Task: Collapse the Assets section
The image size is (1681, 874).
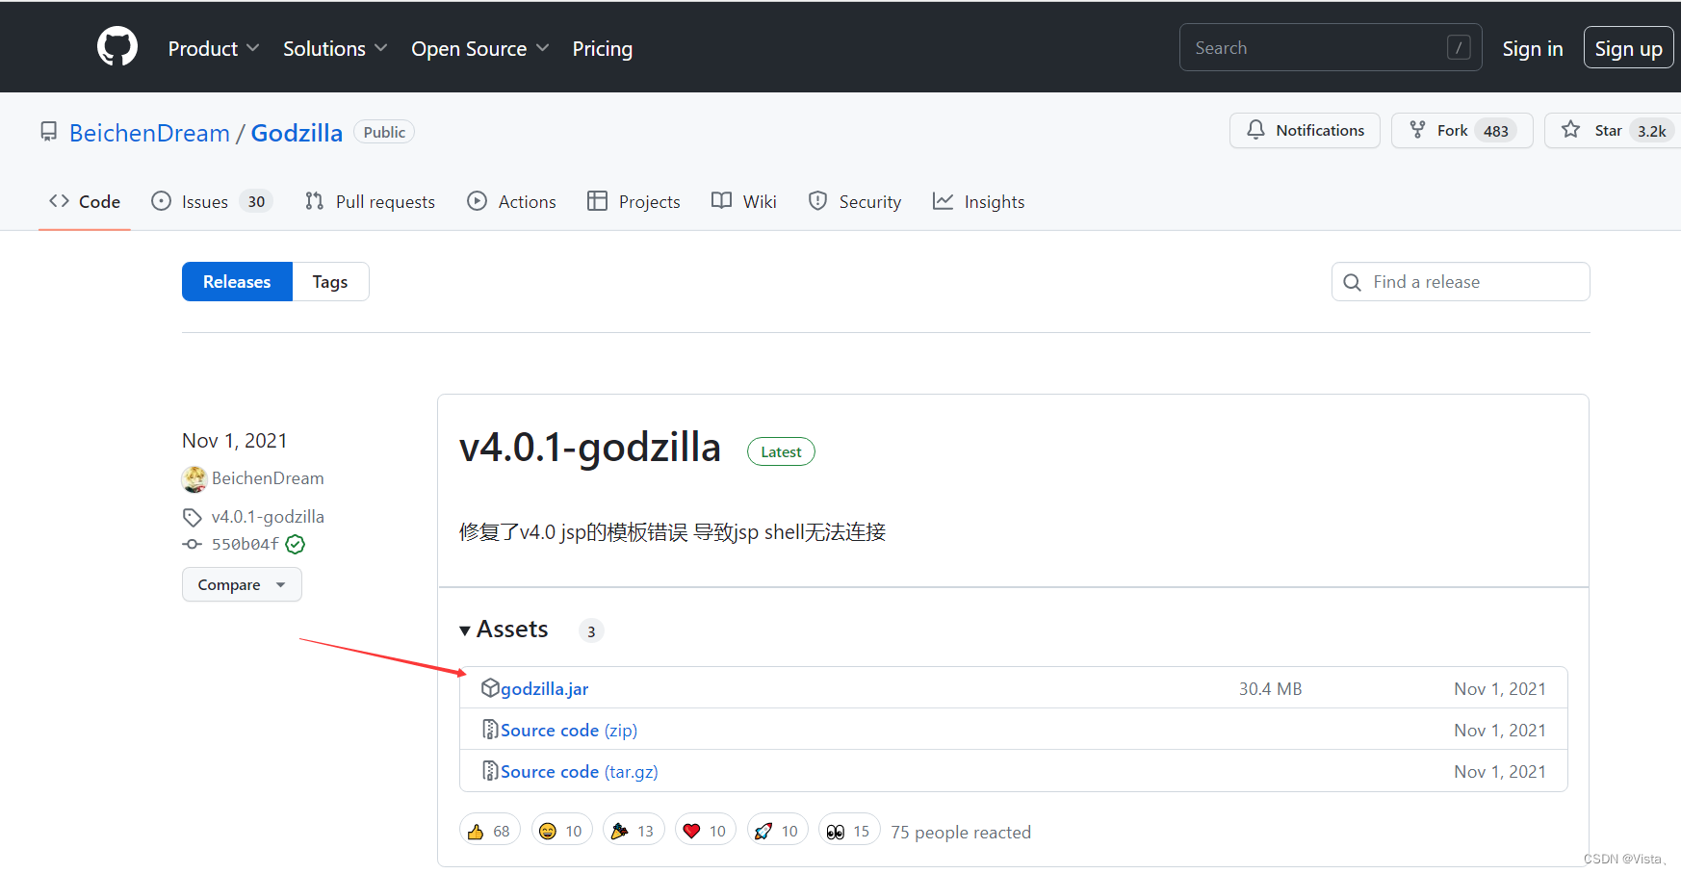Action: [504, 630]
